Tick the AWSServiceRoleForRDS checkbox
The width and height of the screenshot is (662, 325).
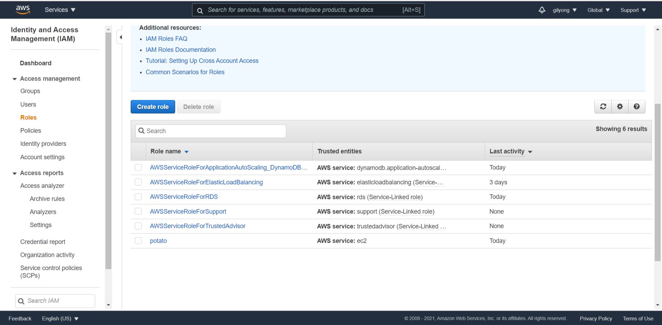tap(138, 197)
